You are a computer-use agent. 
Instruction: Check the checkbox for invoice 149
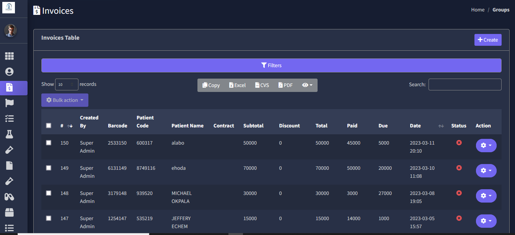(49, 168)
